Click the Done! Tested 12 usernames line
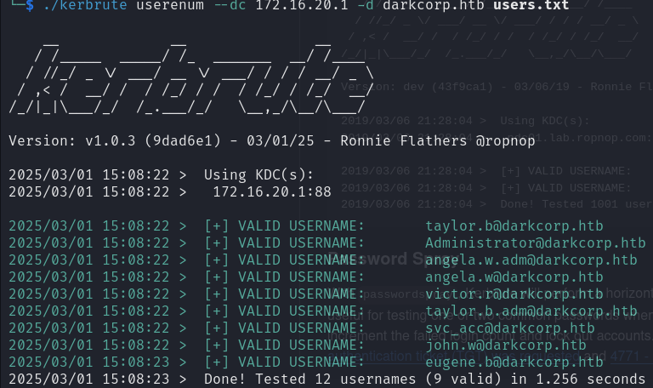Image resolution: width=653 pixels, height=388 pixels. coord(326,379)
